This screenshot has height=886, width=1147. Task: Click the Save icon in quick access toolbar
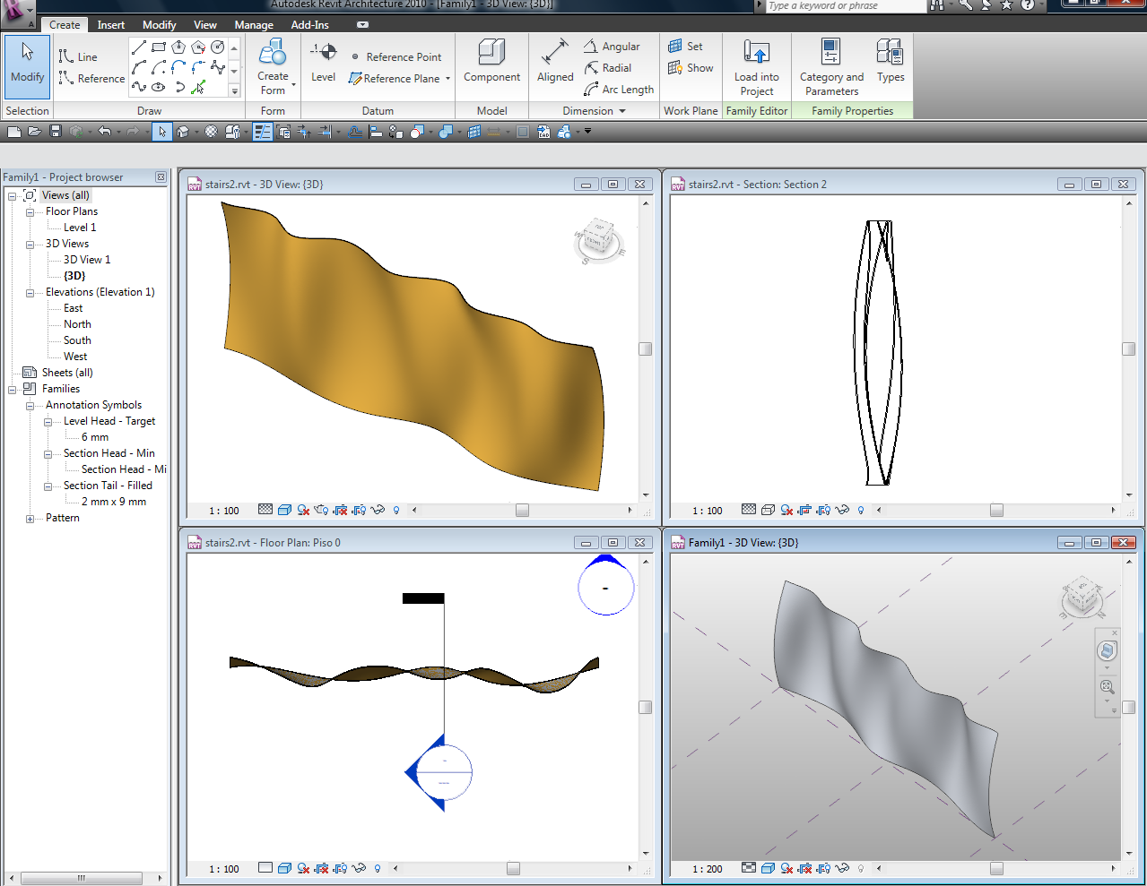(56, 132)
